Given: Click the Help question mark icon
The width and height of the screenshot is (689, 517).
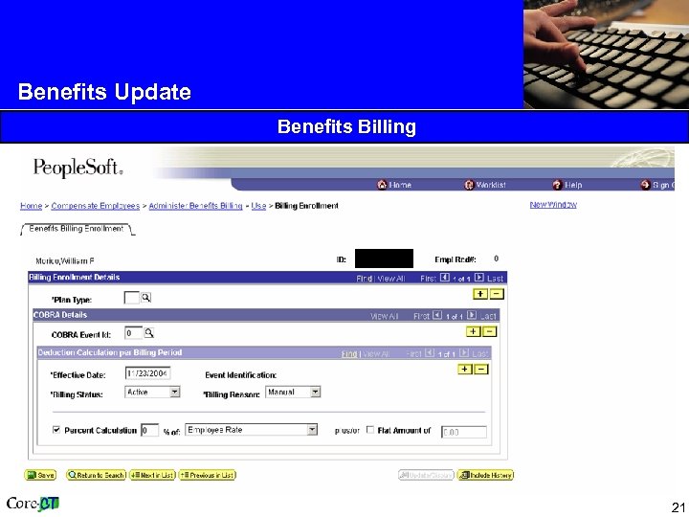Looking at the screenshot, I should coord(557,185).
